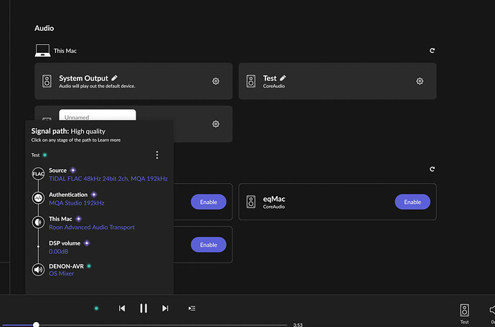
Task: Open Test device settings gear
Action: [x=420, y=81]
